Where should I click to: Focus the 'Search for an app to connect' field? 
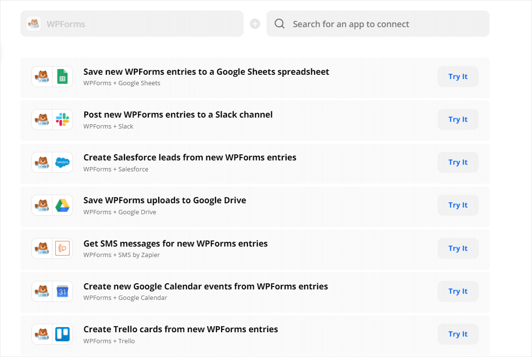pos(378,24)
